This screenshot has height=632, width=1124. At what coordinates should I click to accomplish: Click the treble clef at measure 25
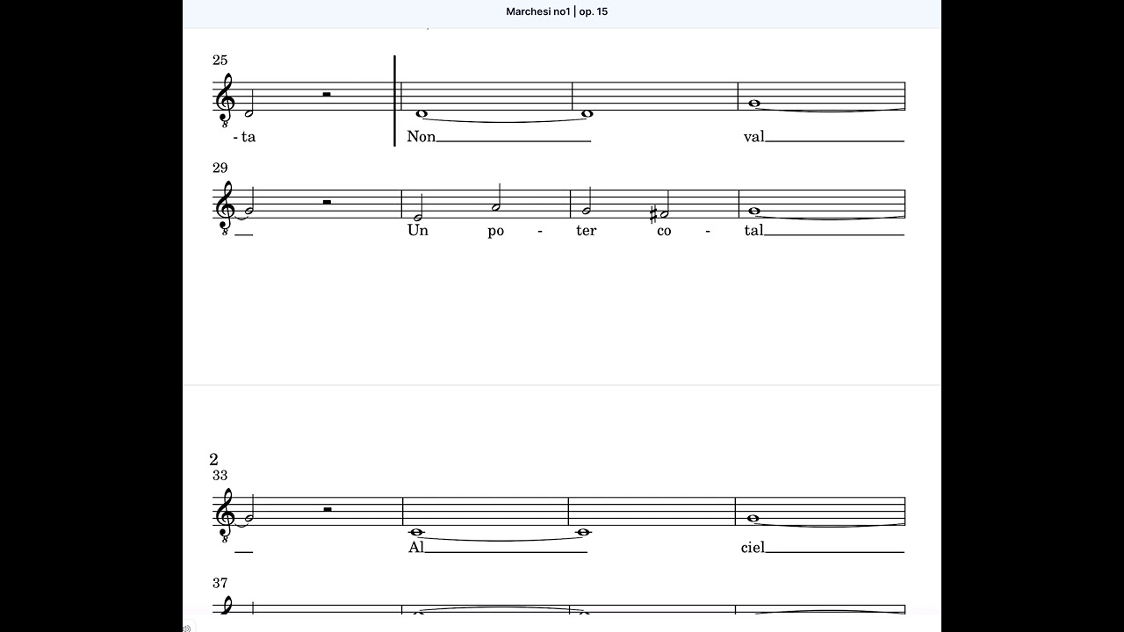click(x=226, y=98)
